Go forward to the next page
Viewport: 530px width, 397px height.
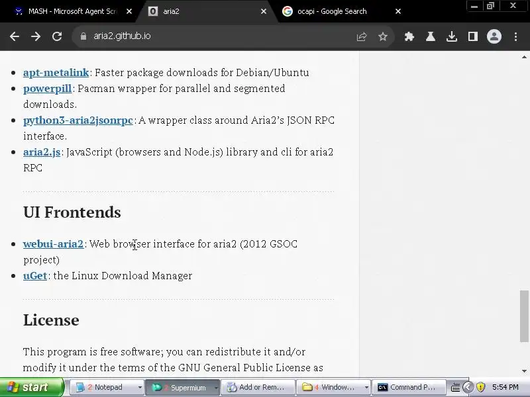click(36, 36)
